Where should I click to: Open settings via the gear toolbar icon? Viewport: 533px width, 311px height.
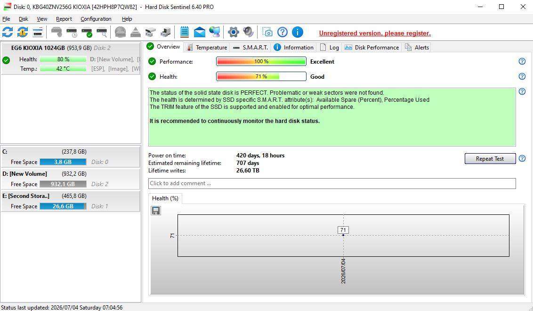pyautogui.click(x=233, y=33)
